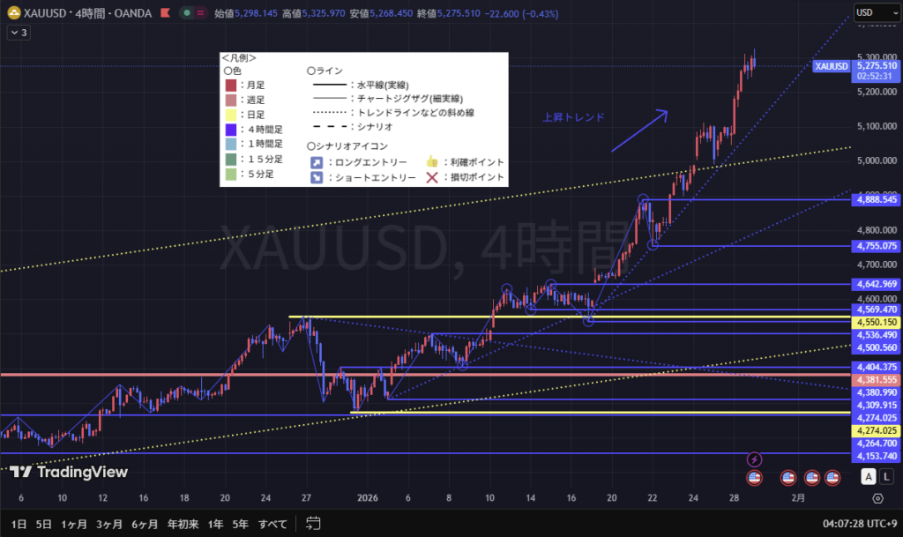Open the USD currency dropdown
Viewport: 903px width, 537px height.
876,13
